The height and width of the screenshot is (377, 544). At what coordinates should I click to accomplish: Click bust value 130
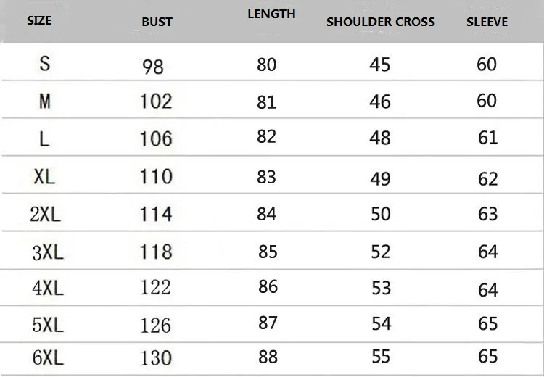[156, 358]
